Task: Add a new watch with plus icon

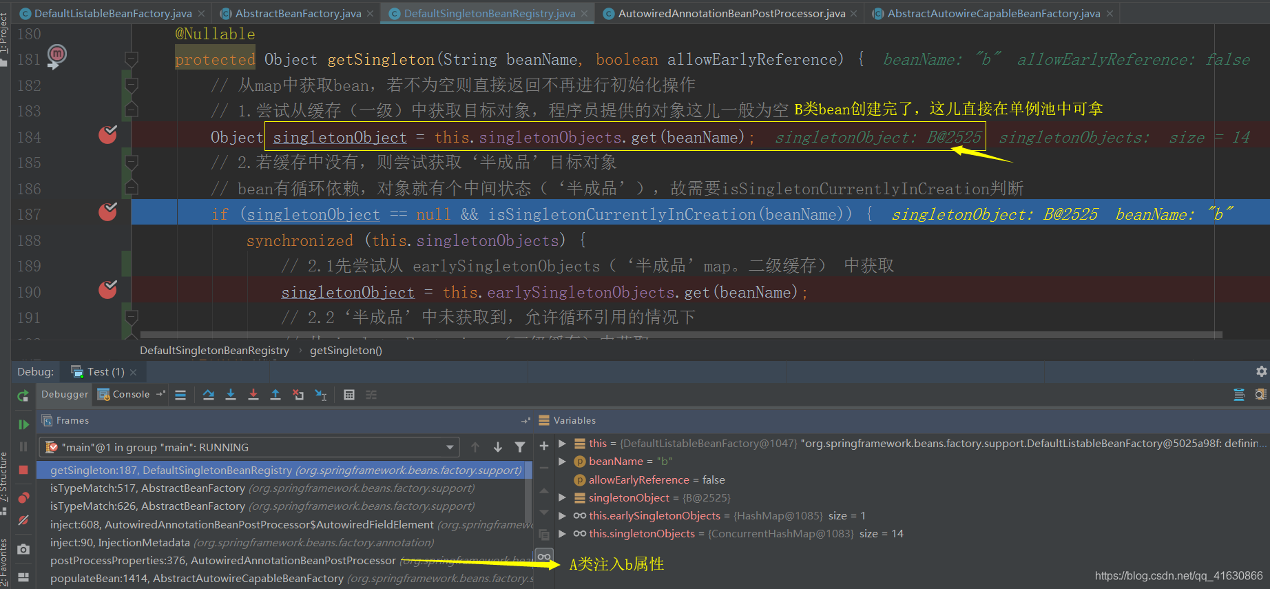Action: click(x=544, y=446)
